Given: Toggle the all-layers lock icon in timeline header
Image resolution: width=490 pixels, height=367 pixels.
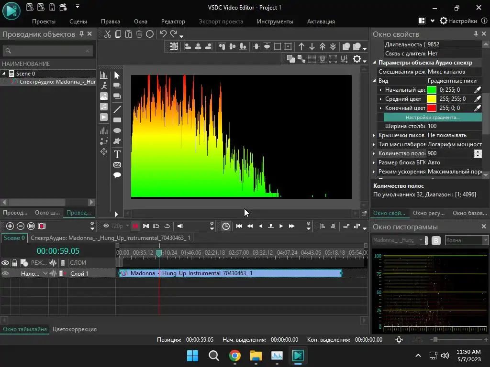Looking at the screenshot, I should [15, 262].
